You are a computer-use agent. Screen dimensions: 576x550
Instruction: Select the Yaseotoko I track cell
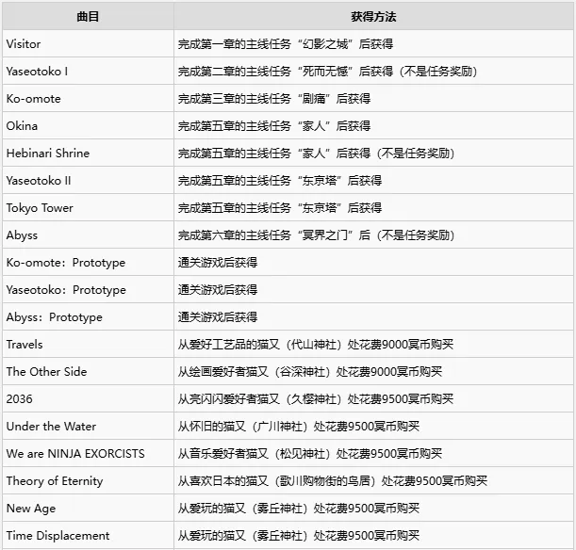click(88, 72)
